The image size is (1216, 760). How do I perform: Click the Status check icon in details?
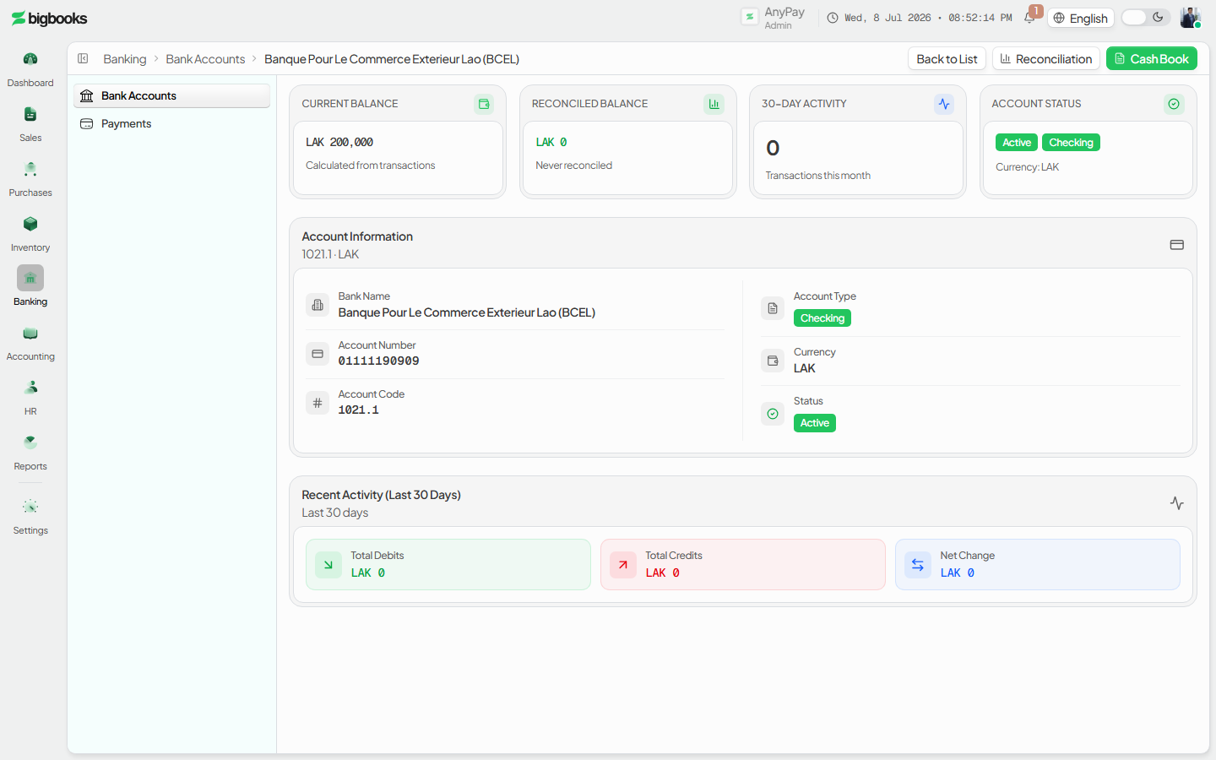click(x=773, y=414)
